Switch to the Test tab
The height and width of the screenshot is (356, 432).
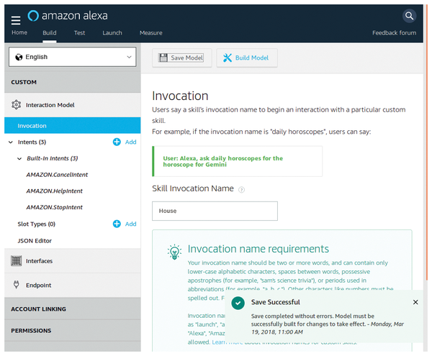click(x=79, y=33)
